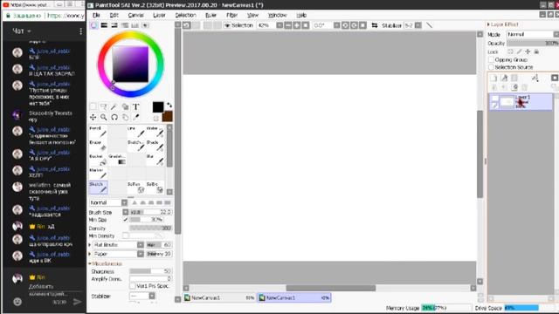Select the Pencil brush

pyautogui.click(x=98, y=132)
